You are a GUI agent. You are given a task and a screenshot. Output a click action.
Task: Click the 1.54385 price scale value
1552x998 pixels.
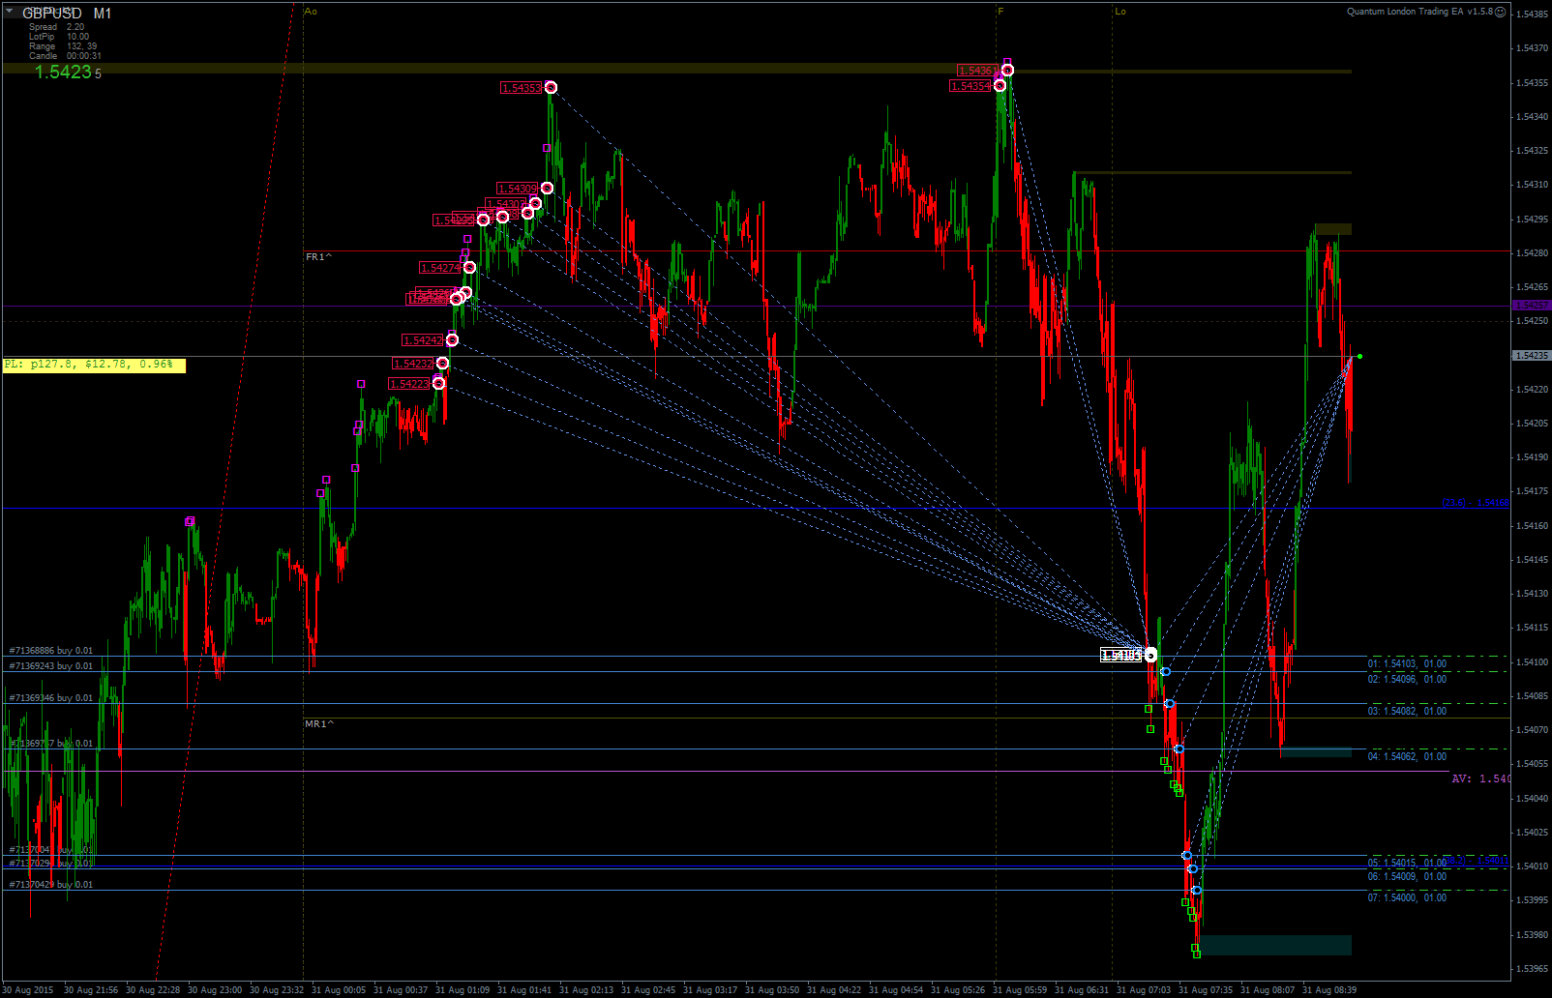tap(1533, 14)
